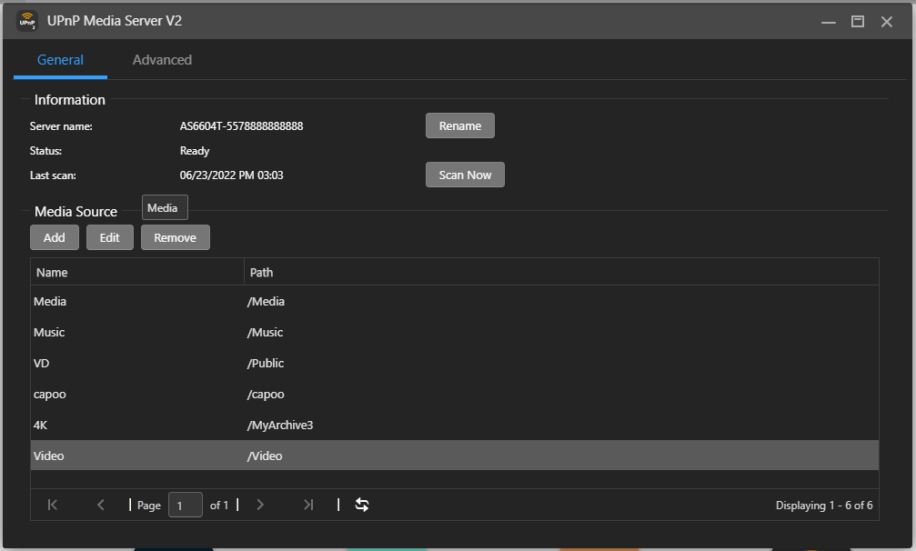The image size is (916, 551).
Task: Switch to the Advanced tab
Action: [x=162, y=60]
